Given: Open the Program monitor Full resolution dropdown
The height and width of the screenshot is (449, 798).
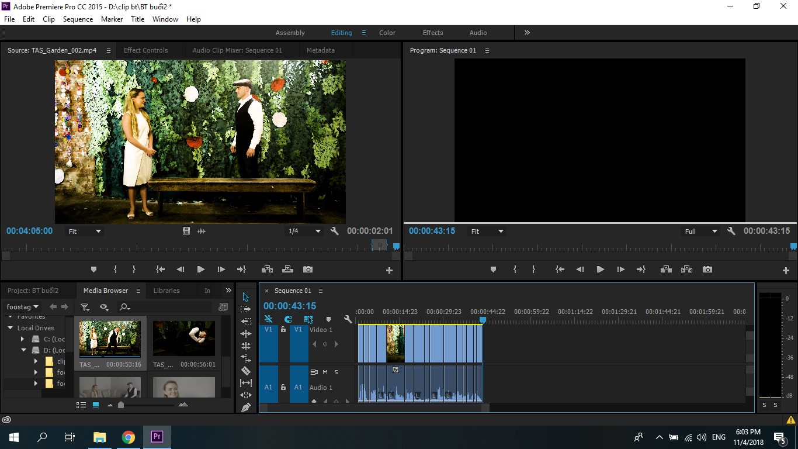Looking at the screenshot, I should click(x=701, y=232).
